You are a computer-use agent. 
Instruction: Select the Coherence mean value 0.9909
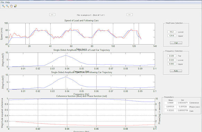[x=170, y=103]
